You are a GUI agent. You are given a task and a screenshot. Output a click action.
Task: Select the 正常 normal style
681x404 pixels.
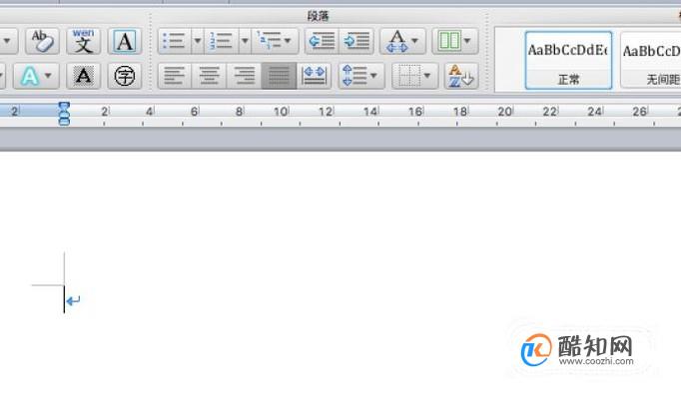click(x=568, y=60)
